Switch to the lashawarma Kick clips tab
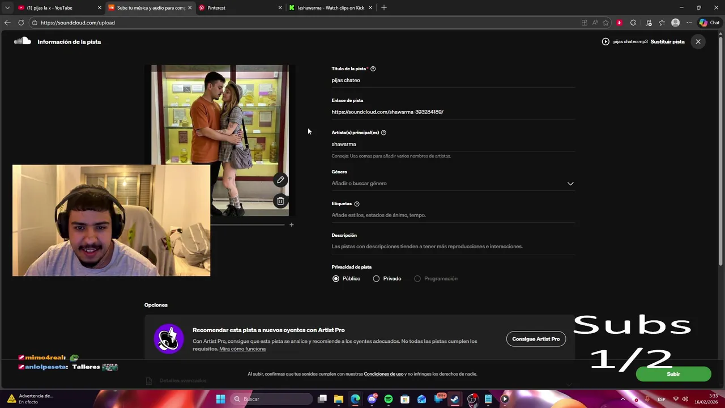 331,8
